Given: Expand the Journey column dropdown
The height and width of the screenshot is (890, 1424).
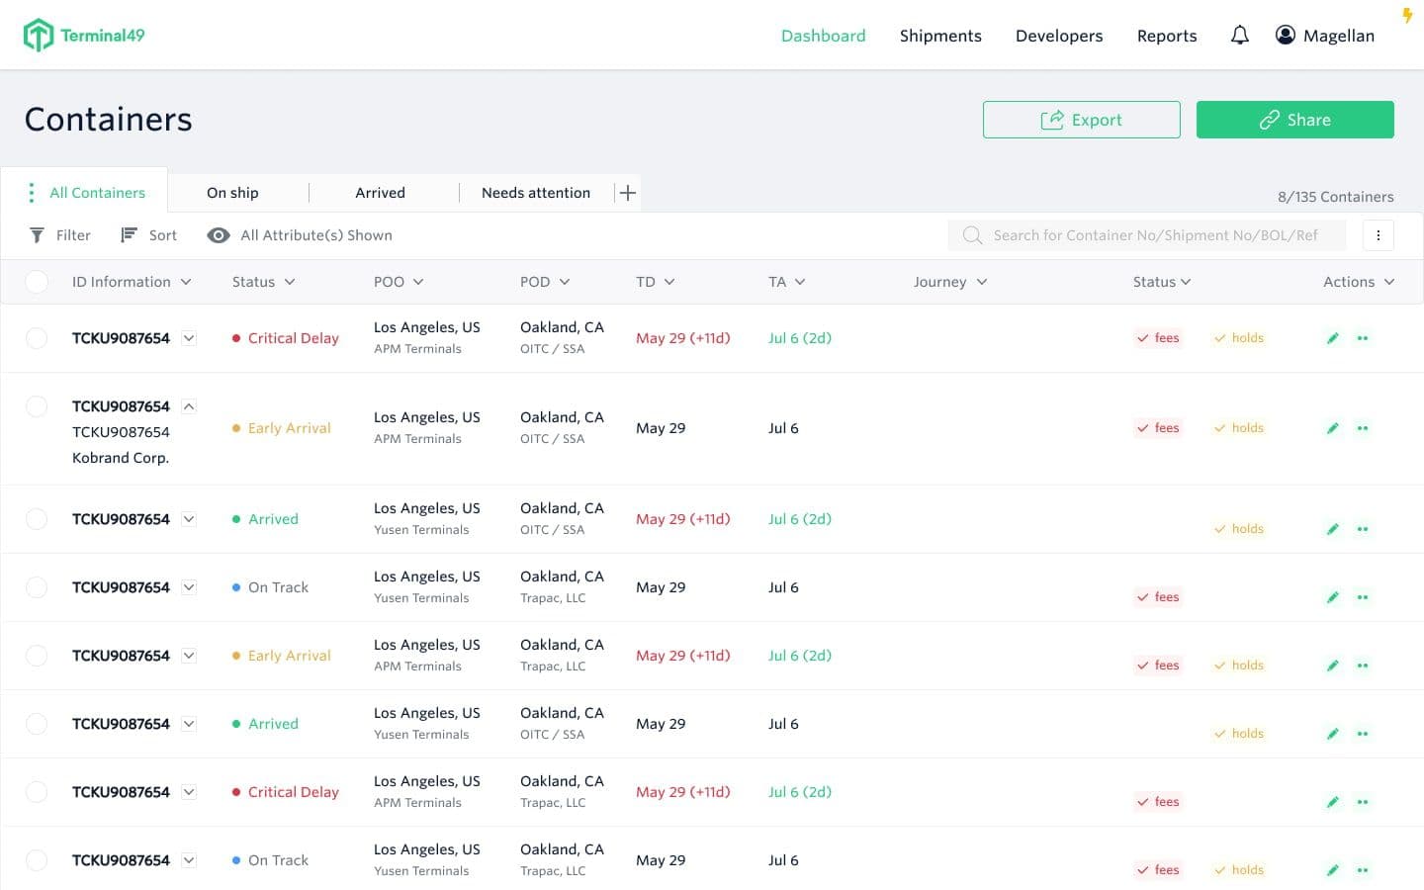Looking at the screenshot, I should click(x=981, y=282).
